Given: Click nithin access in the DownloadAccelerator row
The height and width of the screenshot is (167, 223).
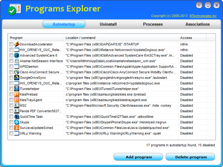Looking at the screenshot, I should [x=184, y=44].
